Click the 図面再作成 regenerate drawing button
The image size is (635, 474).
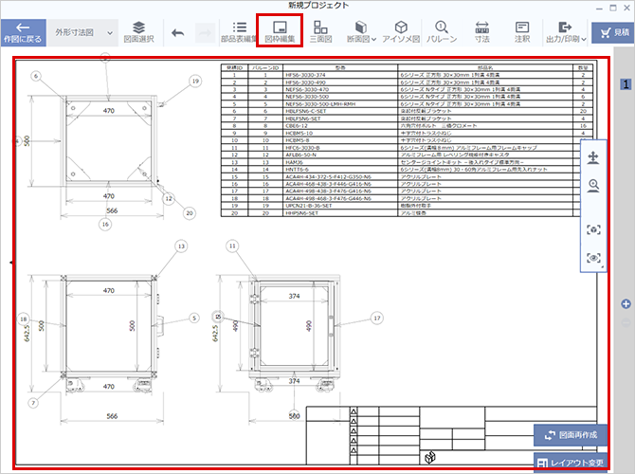570,435
